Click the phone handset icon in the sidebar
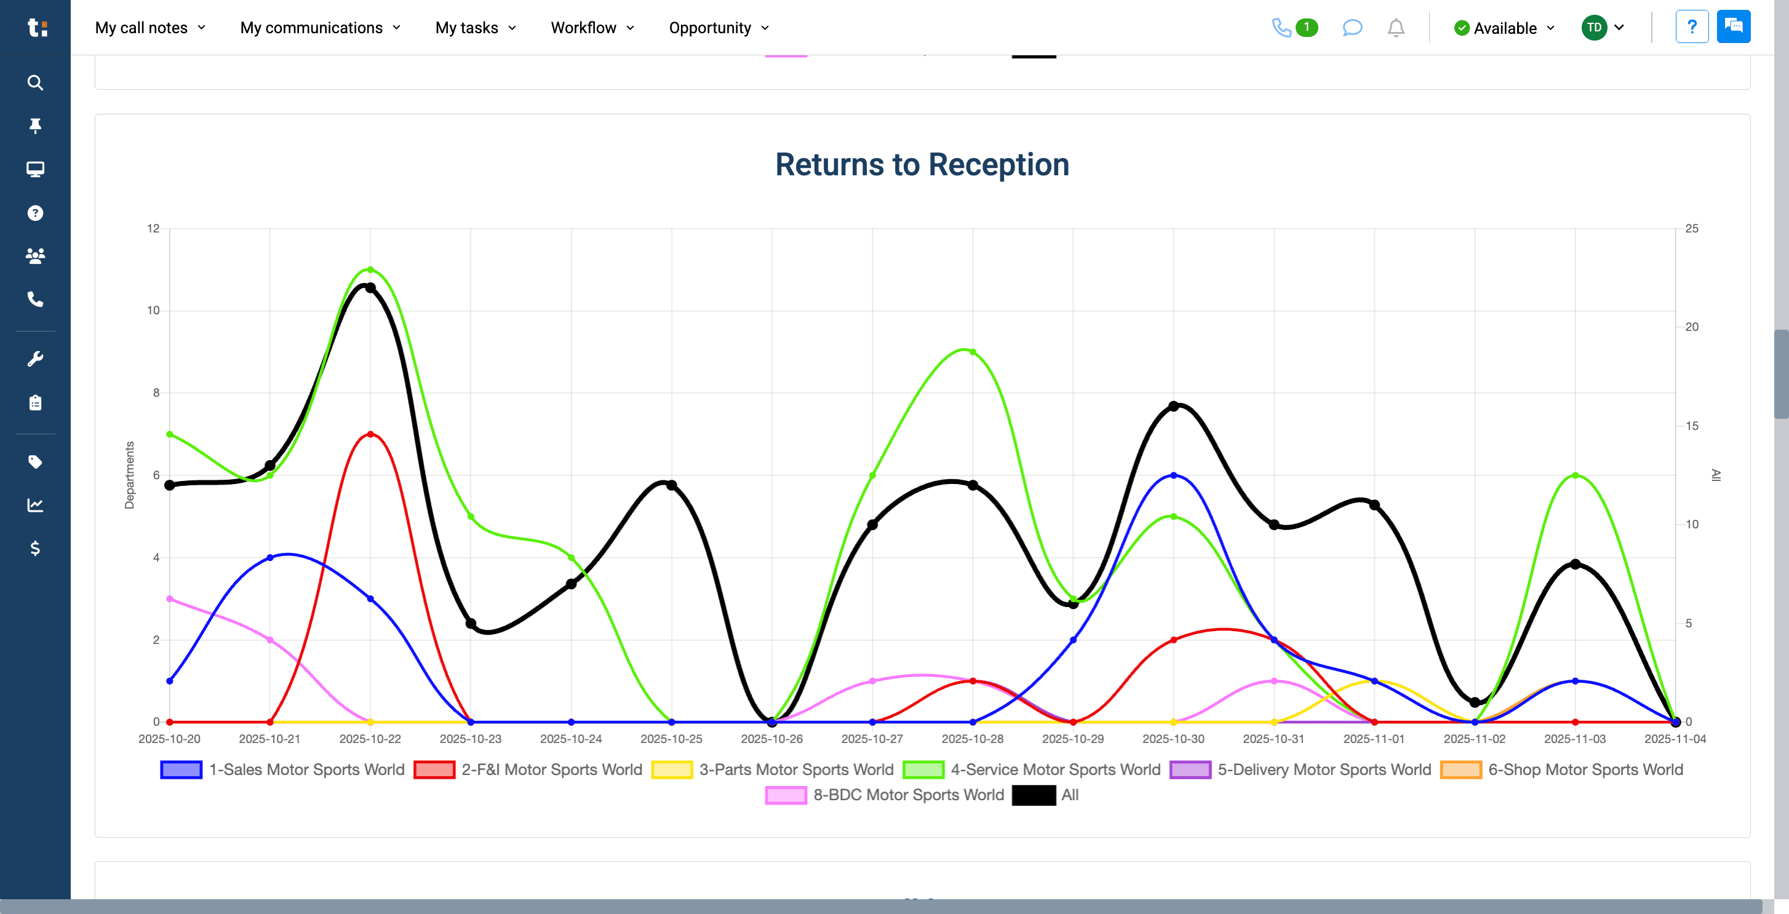 [x=36, y=300]
